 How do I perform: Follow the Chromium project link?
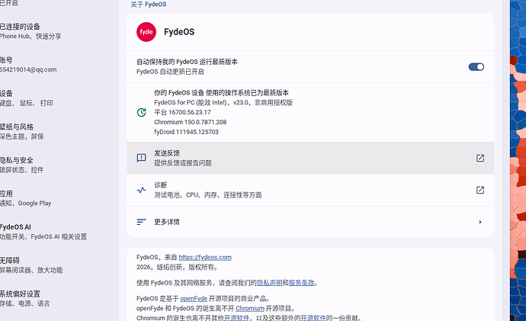click(x=250, y=308)
